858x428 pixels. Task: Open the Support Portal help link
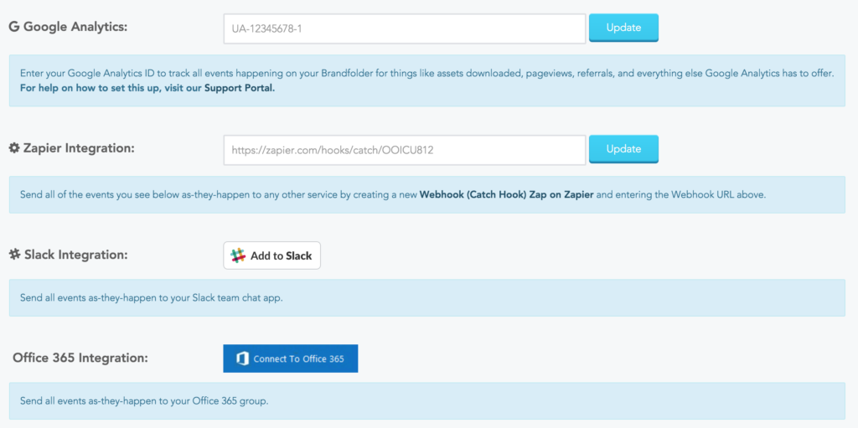click(147, 88)
